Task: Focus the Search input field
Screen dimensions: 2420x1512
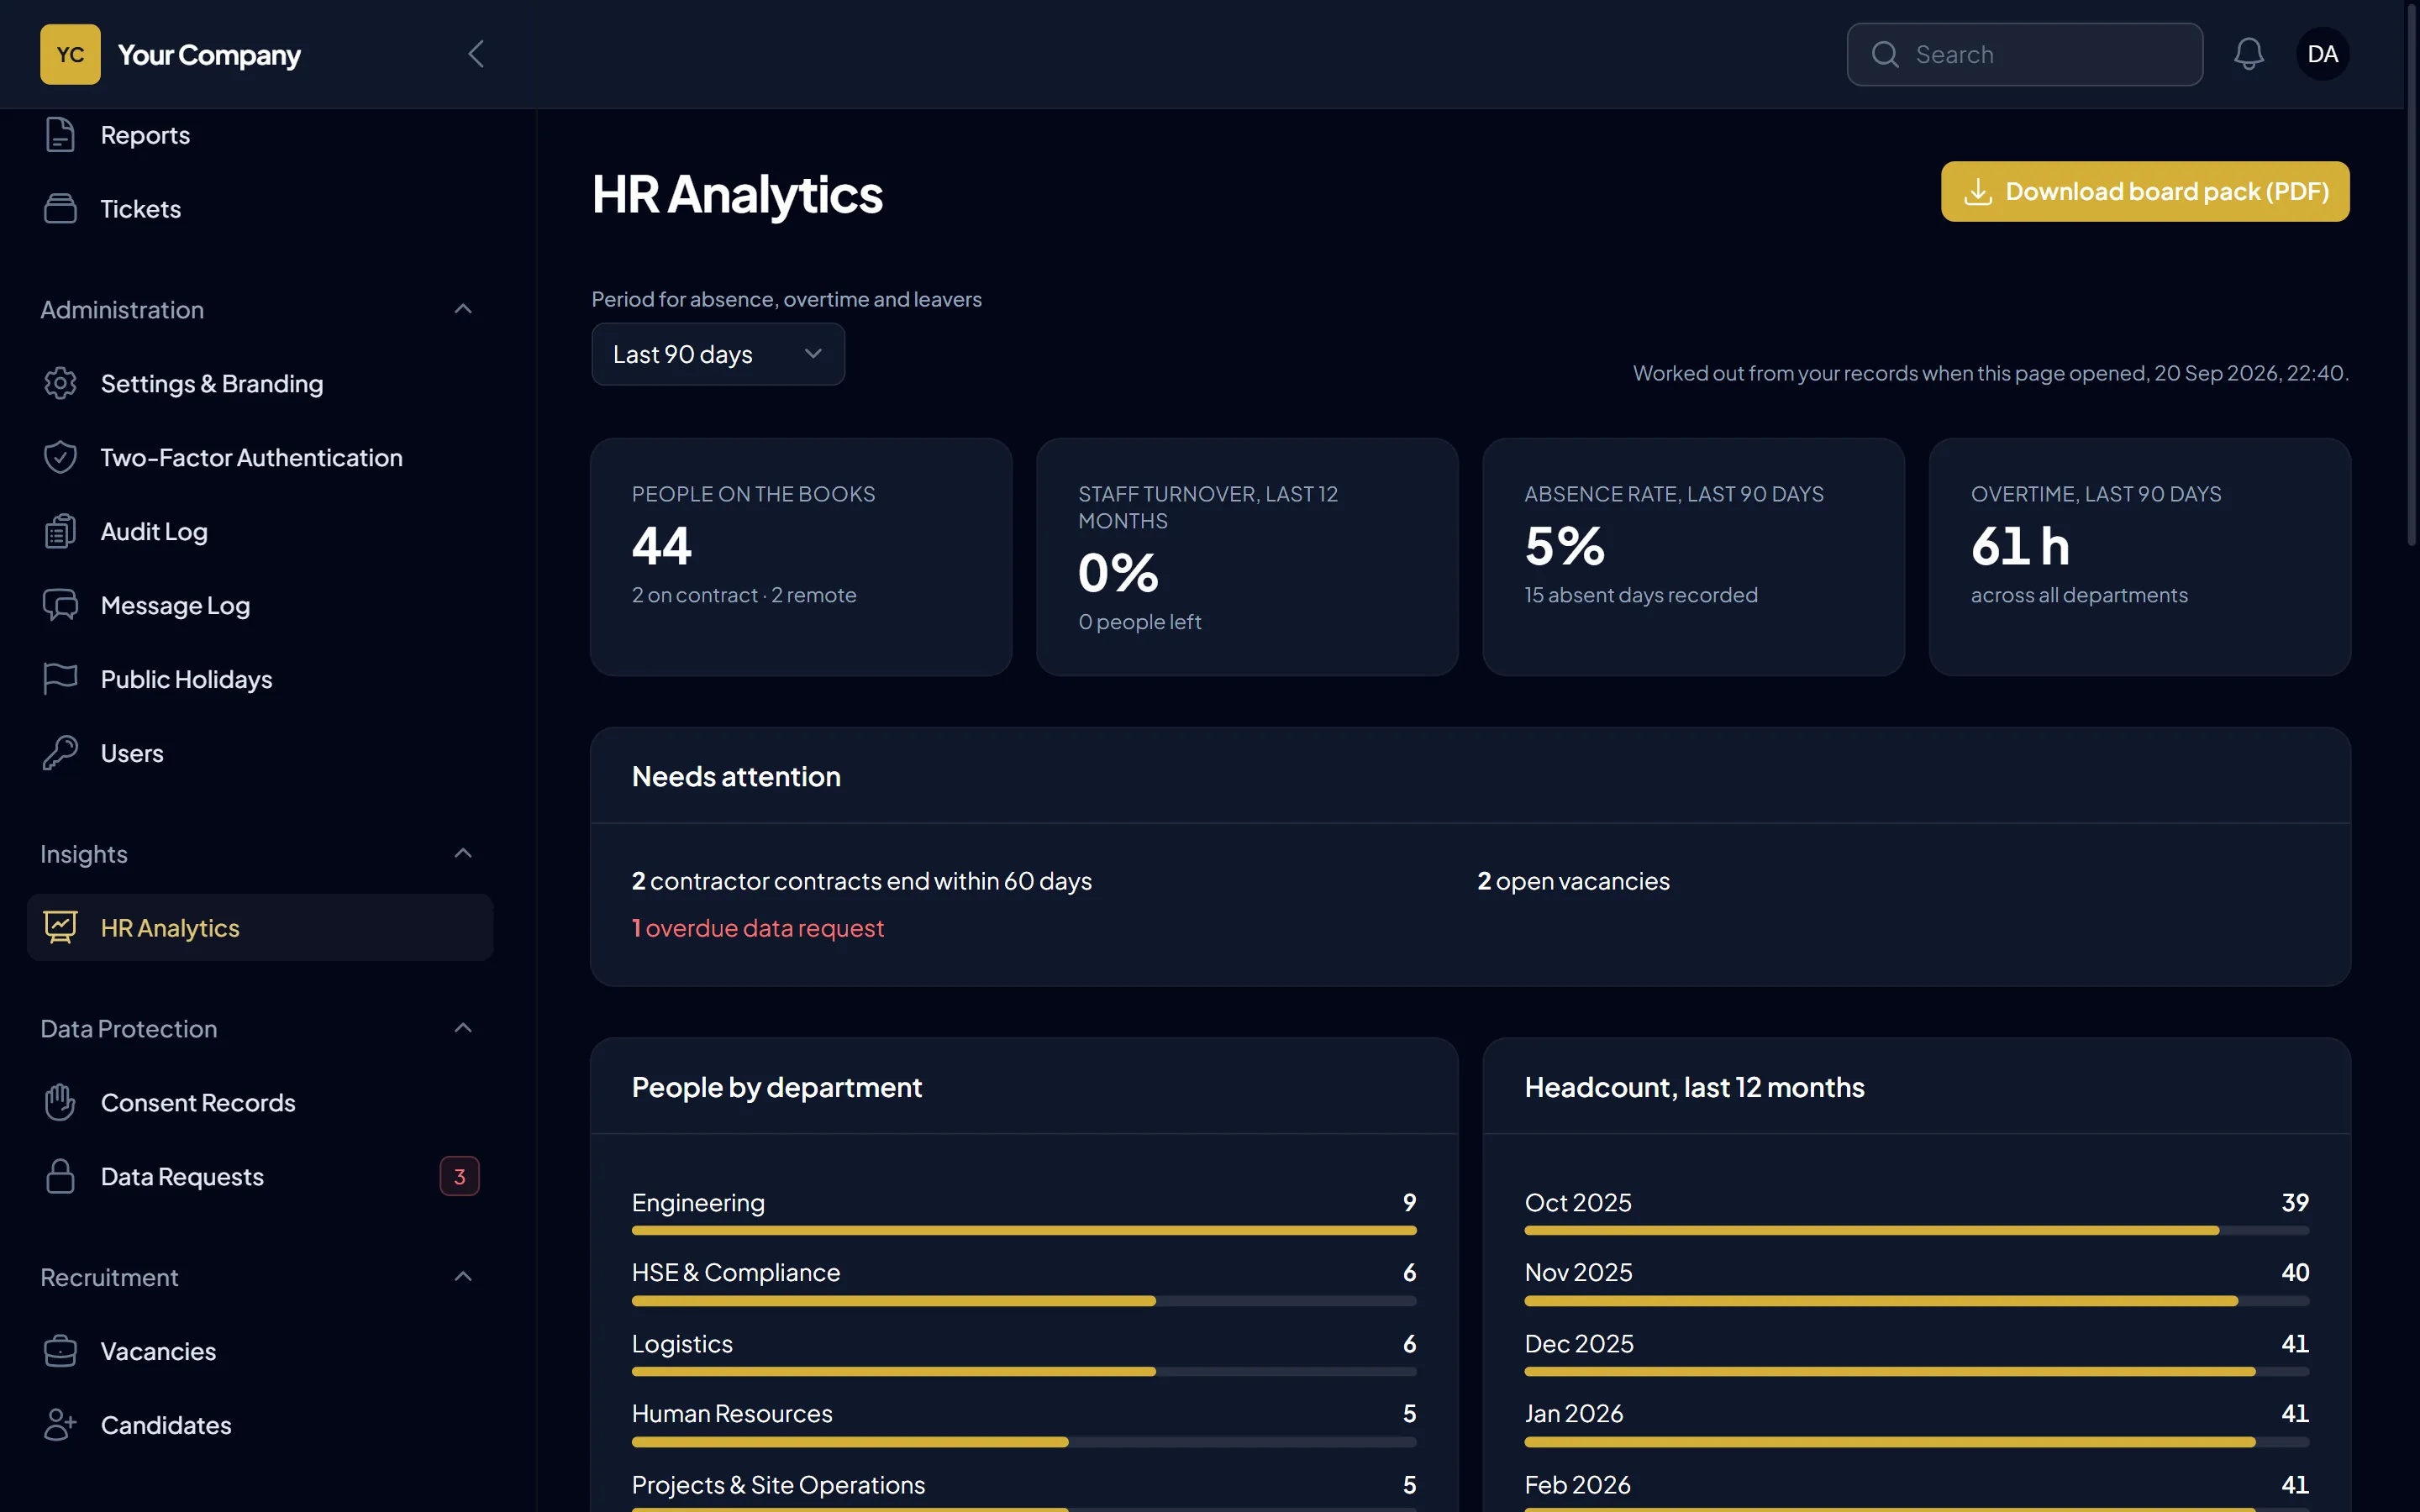Action: (x=2025, y=54)
